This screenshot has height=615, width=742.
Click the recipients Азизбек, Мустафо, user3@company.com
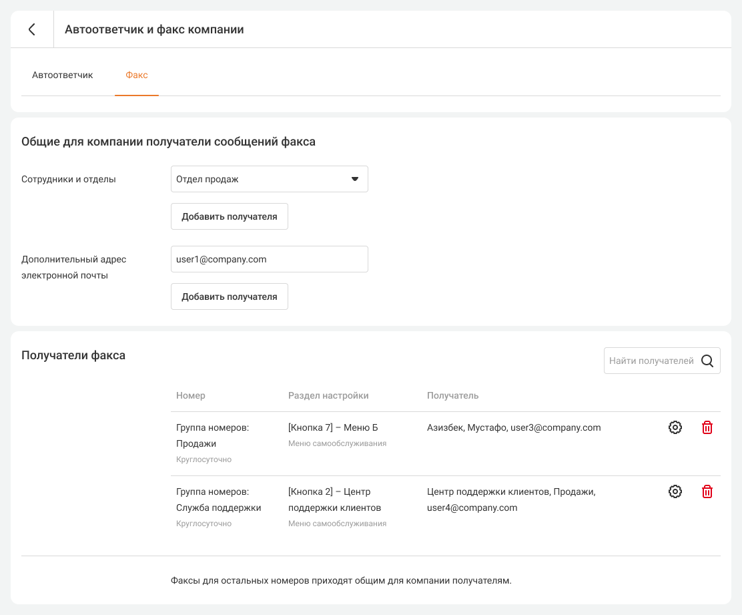[x=514, y=427]
